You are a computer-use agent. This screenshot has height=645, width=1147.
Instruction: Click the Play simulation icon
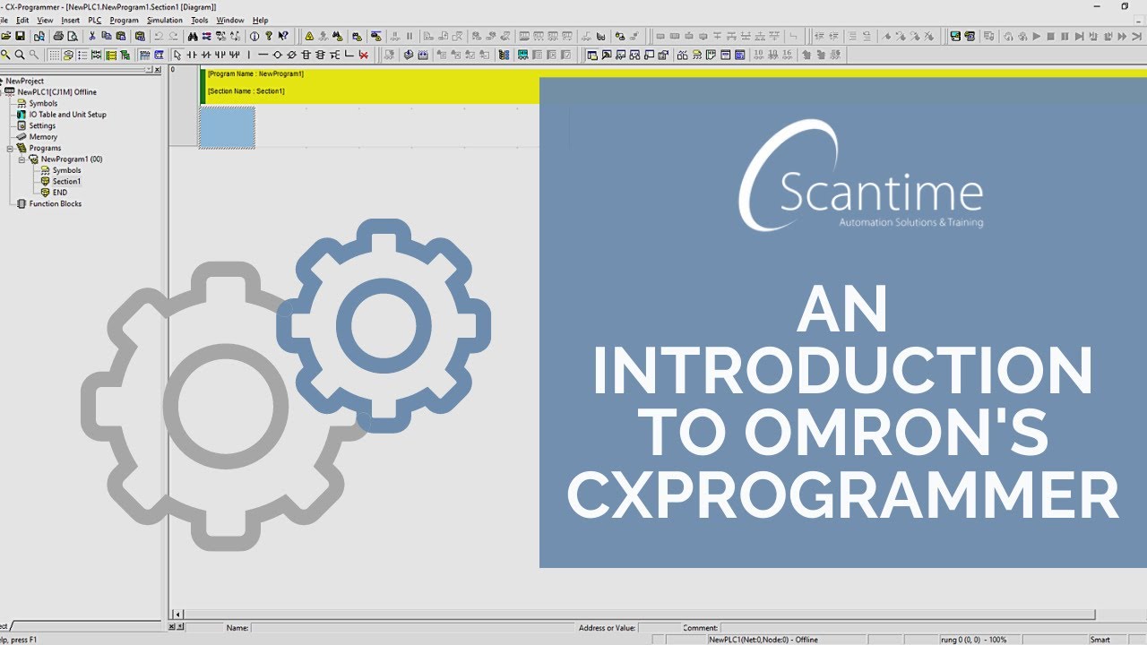[1037, 36]
